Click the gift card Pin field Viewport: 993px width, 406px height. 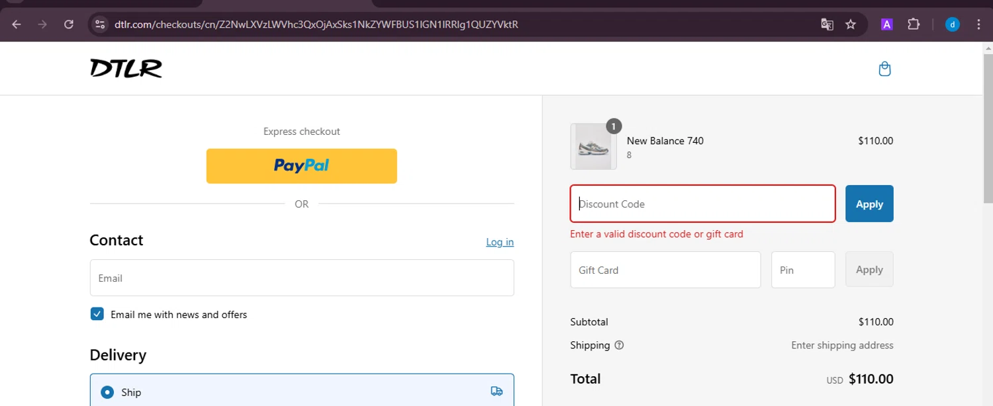point(803,270)
